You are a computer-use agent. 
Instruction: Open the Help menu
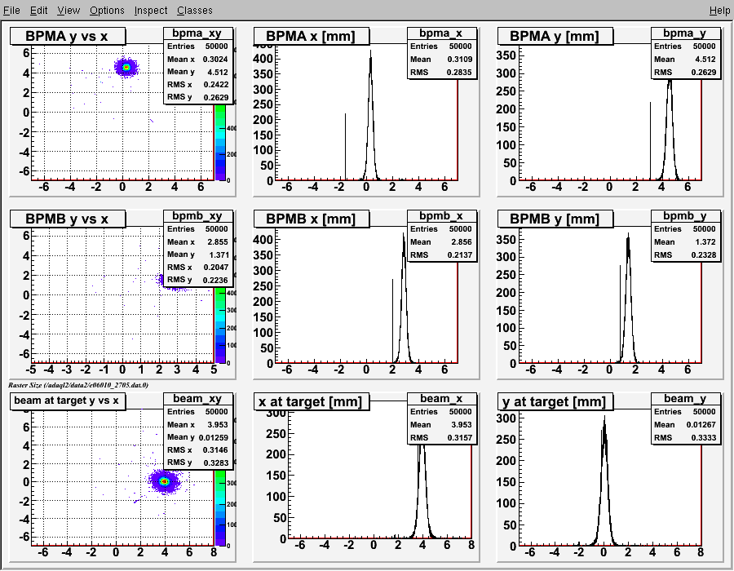click(x=719, y=11)
